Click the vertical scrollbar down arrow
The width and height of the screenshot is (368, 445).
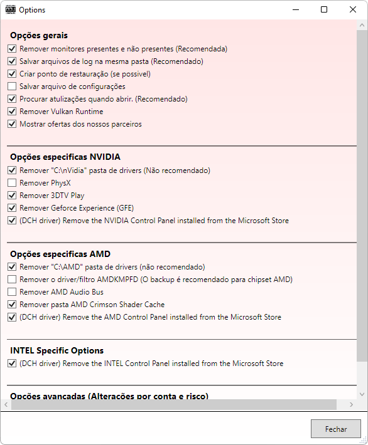pyautogui.click(x=362, y=394)
